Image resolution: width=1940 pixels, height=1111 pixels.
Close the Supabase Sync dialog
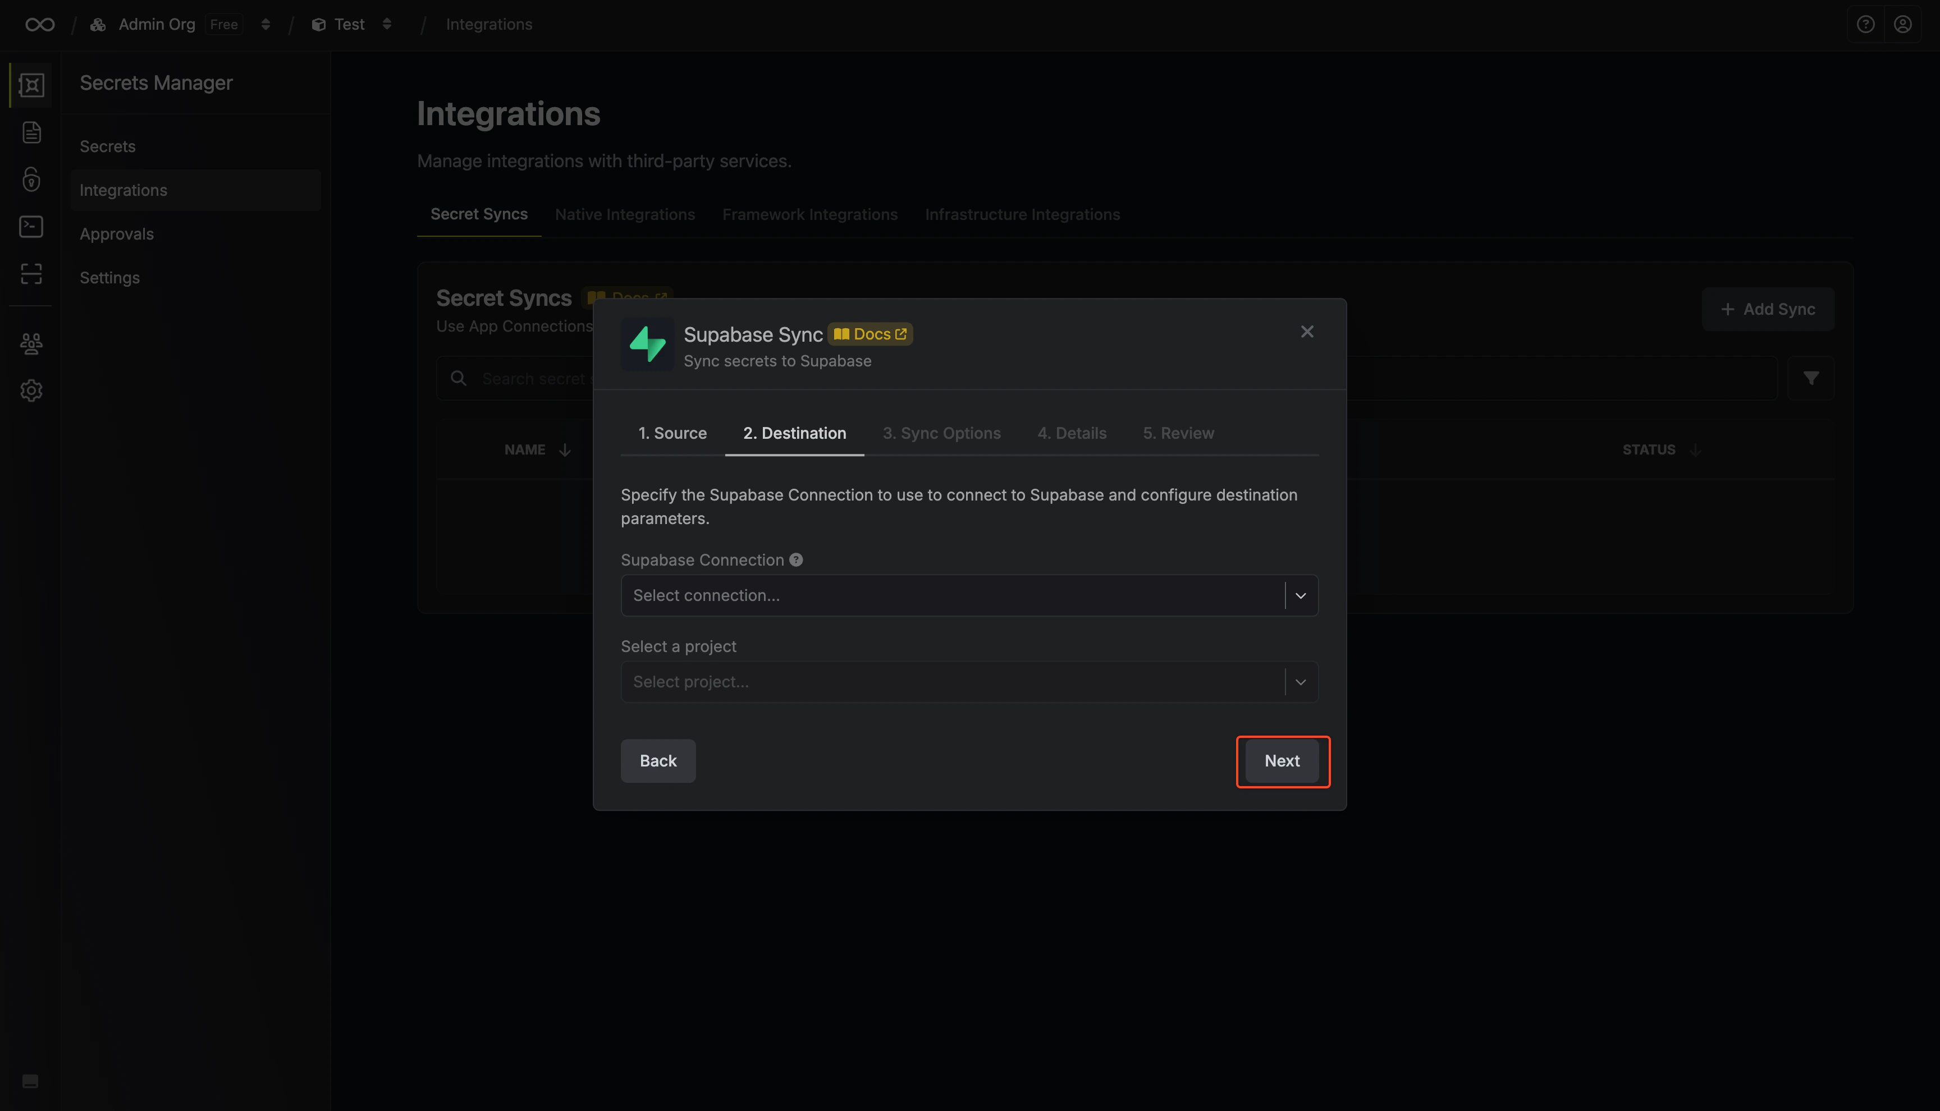pos(1307,331)
